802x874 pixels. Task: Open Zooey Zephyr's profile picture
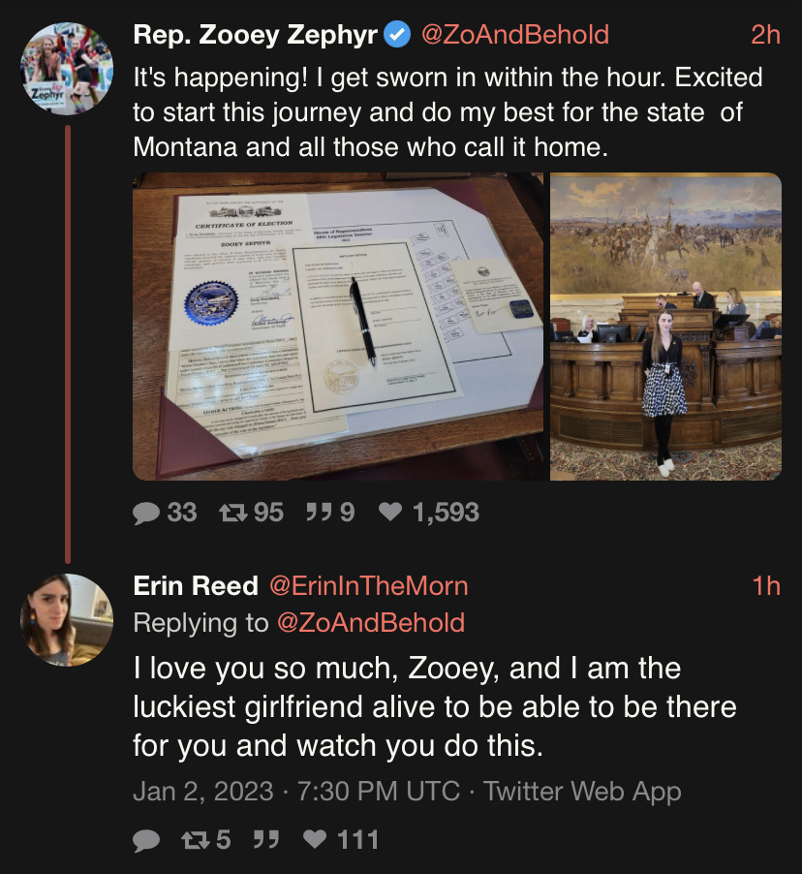67,68
